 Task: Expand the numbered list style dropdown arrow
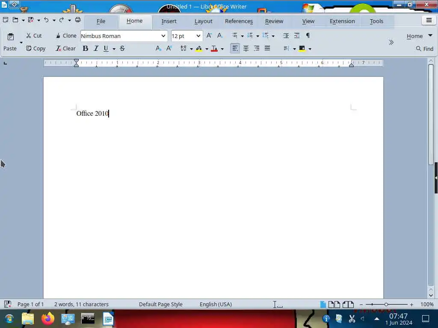[257, 36]
